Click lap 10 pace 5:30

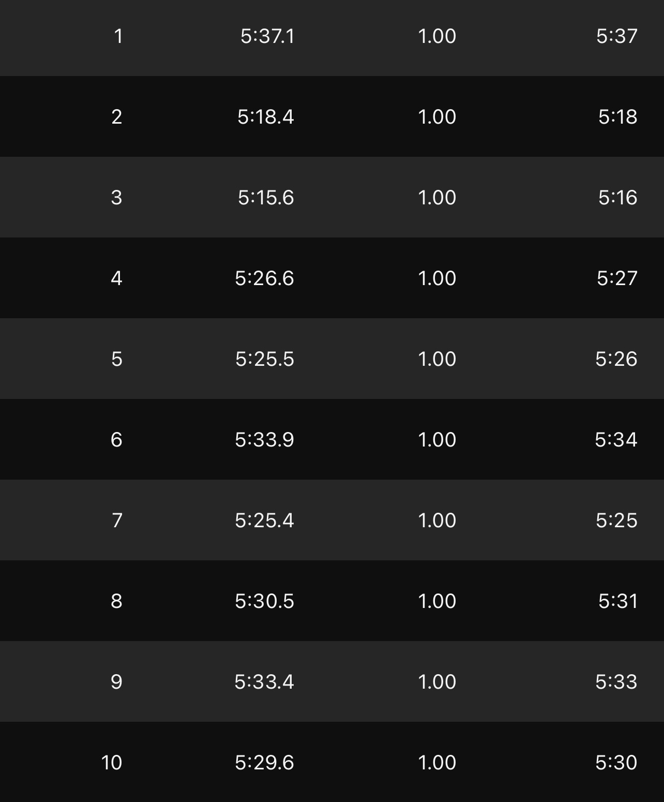click(x=616, y=763)
